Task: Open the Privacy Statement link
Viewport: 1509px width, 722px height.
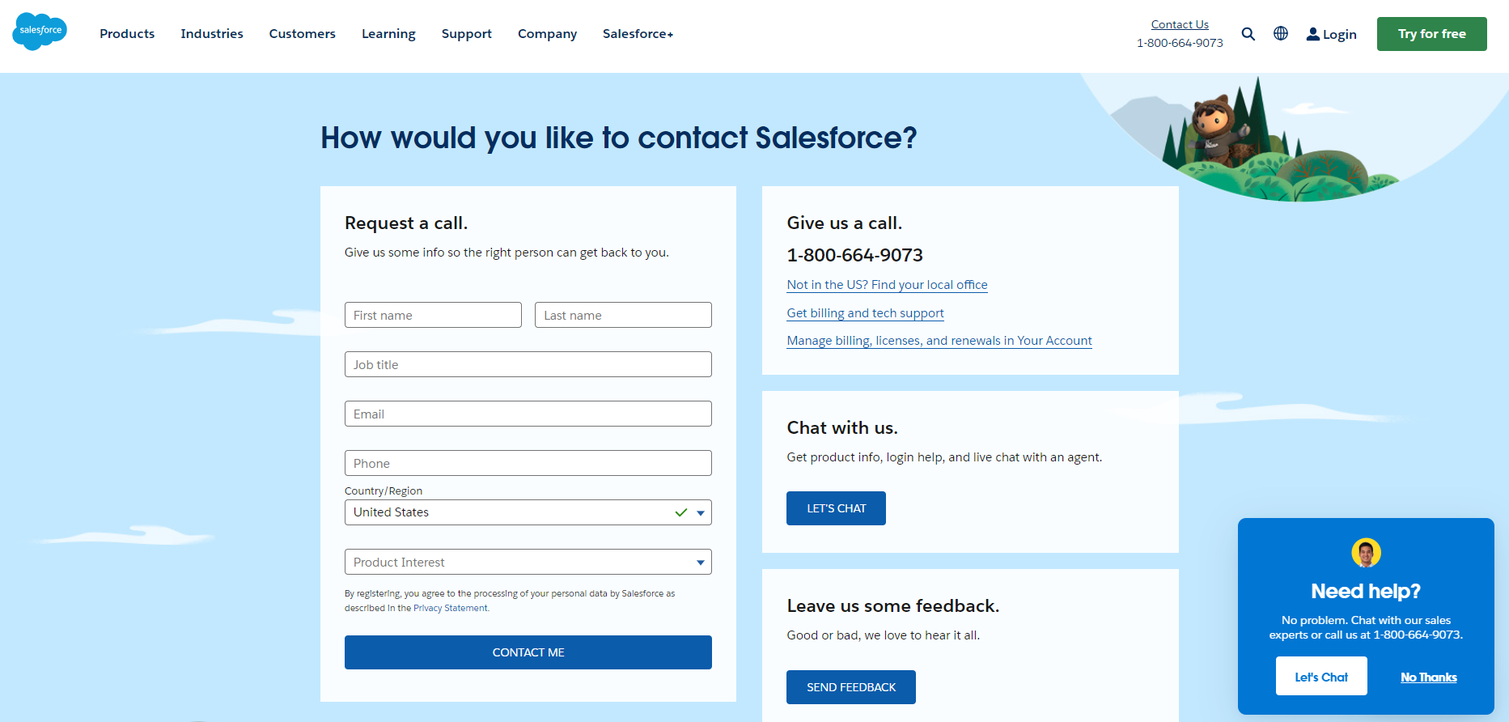Action: pyautogui.click(x=450, y=607)
